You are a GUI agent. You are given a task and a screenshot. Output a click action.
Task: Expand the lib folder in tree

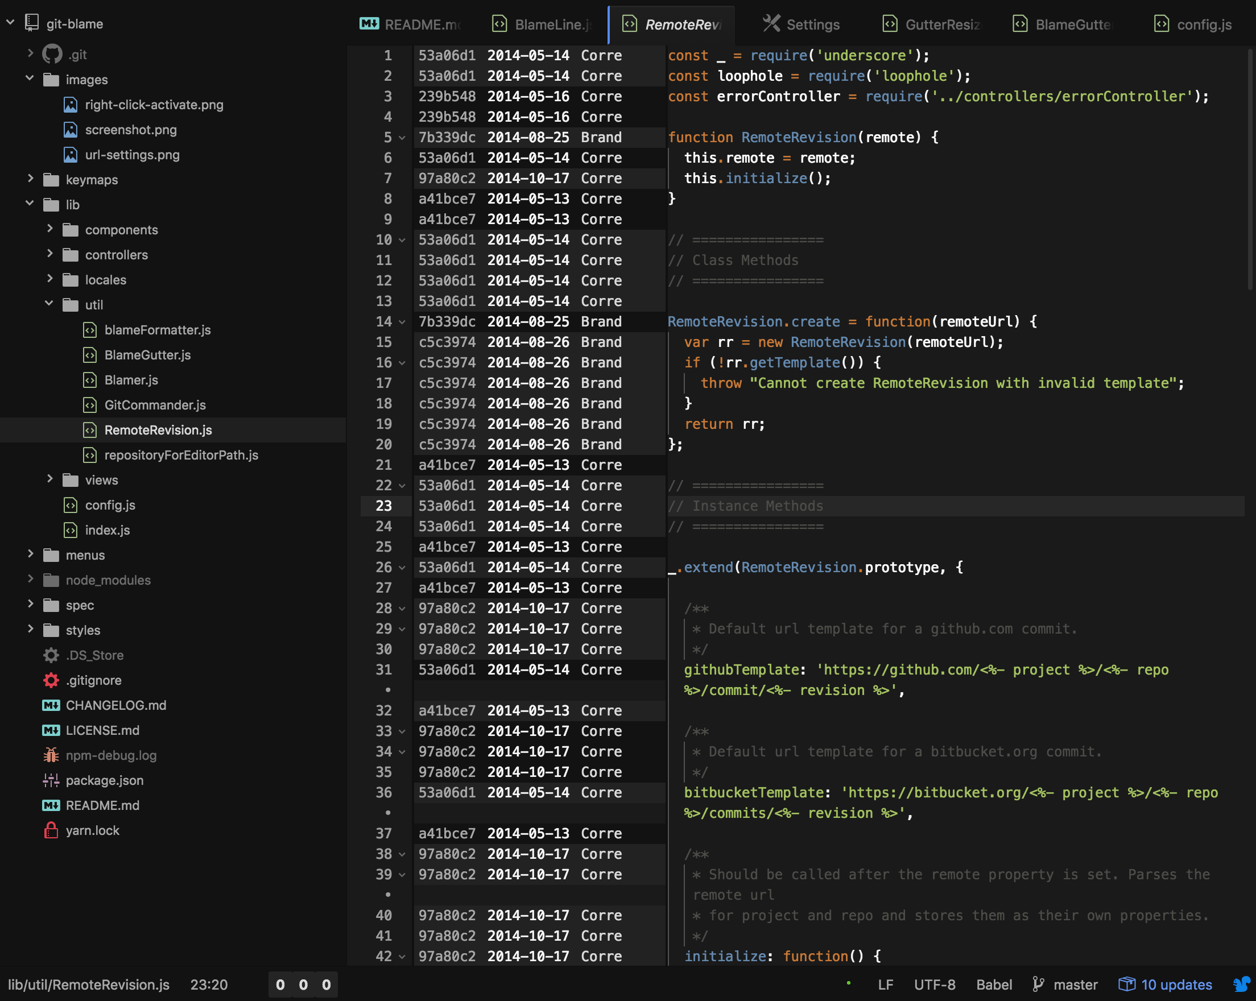pyautogui.click(x=28, y=204)
